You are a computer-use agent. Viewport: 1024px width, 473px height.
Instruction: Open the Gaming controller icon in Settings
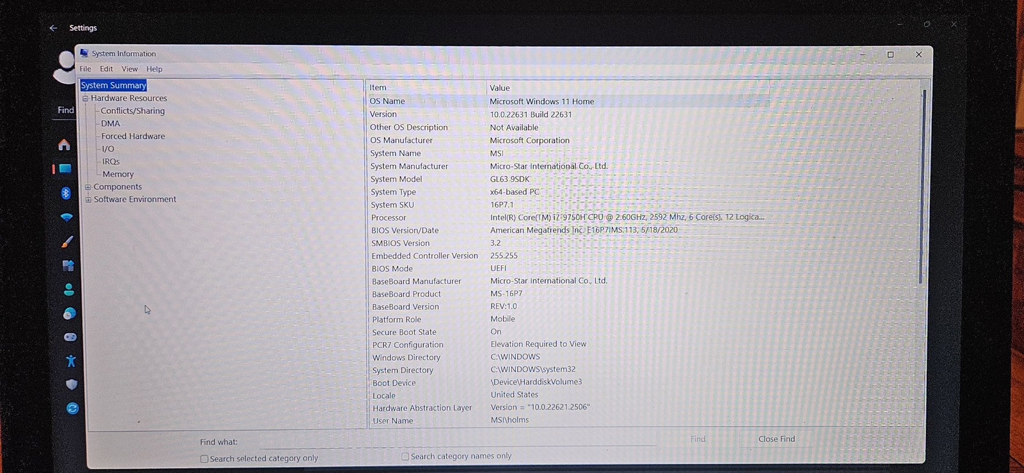click(70, 337)
